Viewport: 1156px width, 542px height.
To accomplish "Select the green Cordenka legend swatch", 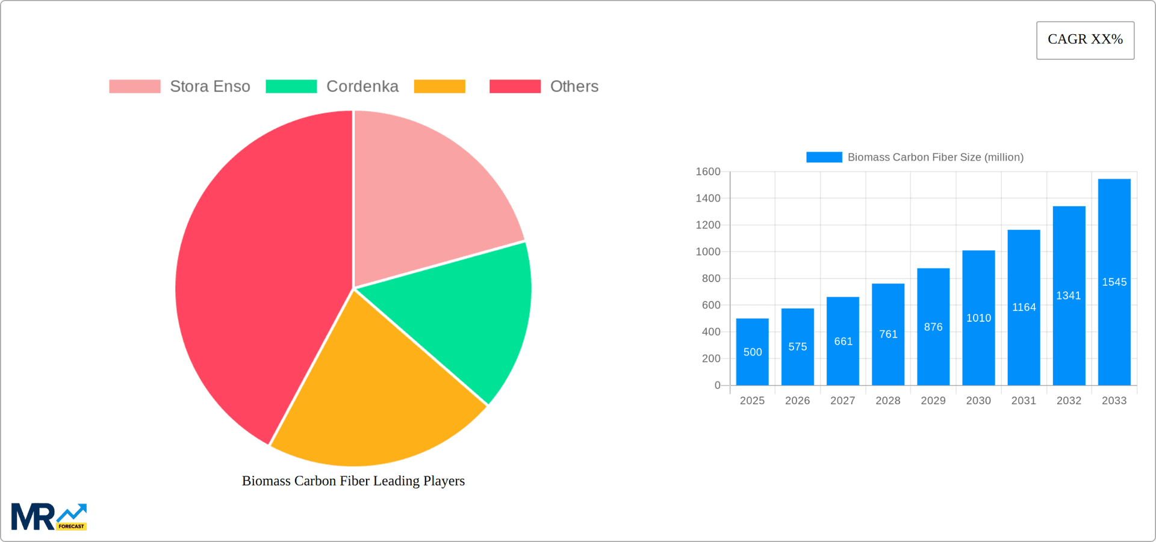I will [291, 86].
